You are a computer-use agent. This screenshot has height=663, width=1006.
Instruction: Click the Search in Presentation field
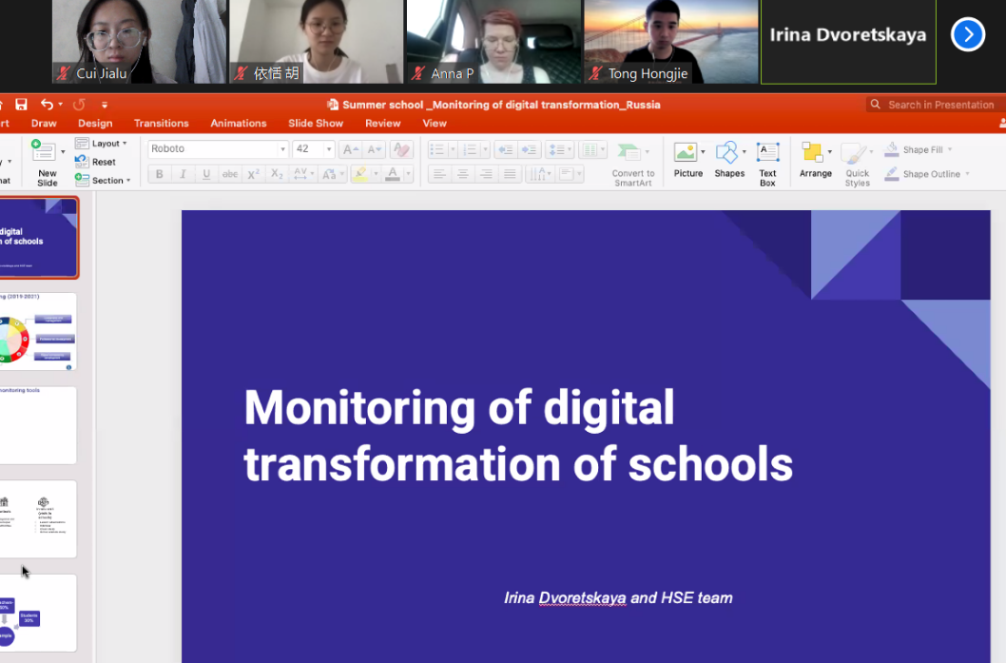pyautogui.click(x=939, y=105)
